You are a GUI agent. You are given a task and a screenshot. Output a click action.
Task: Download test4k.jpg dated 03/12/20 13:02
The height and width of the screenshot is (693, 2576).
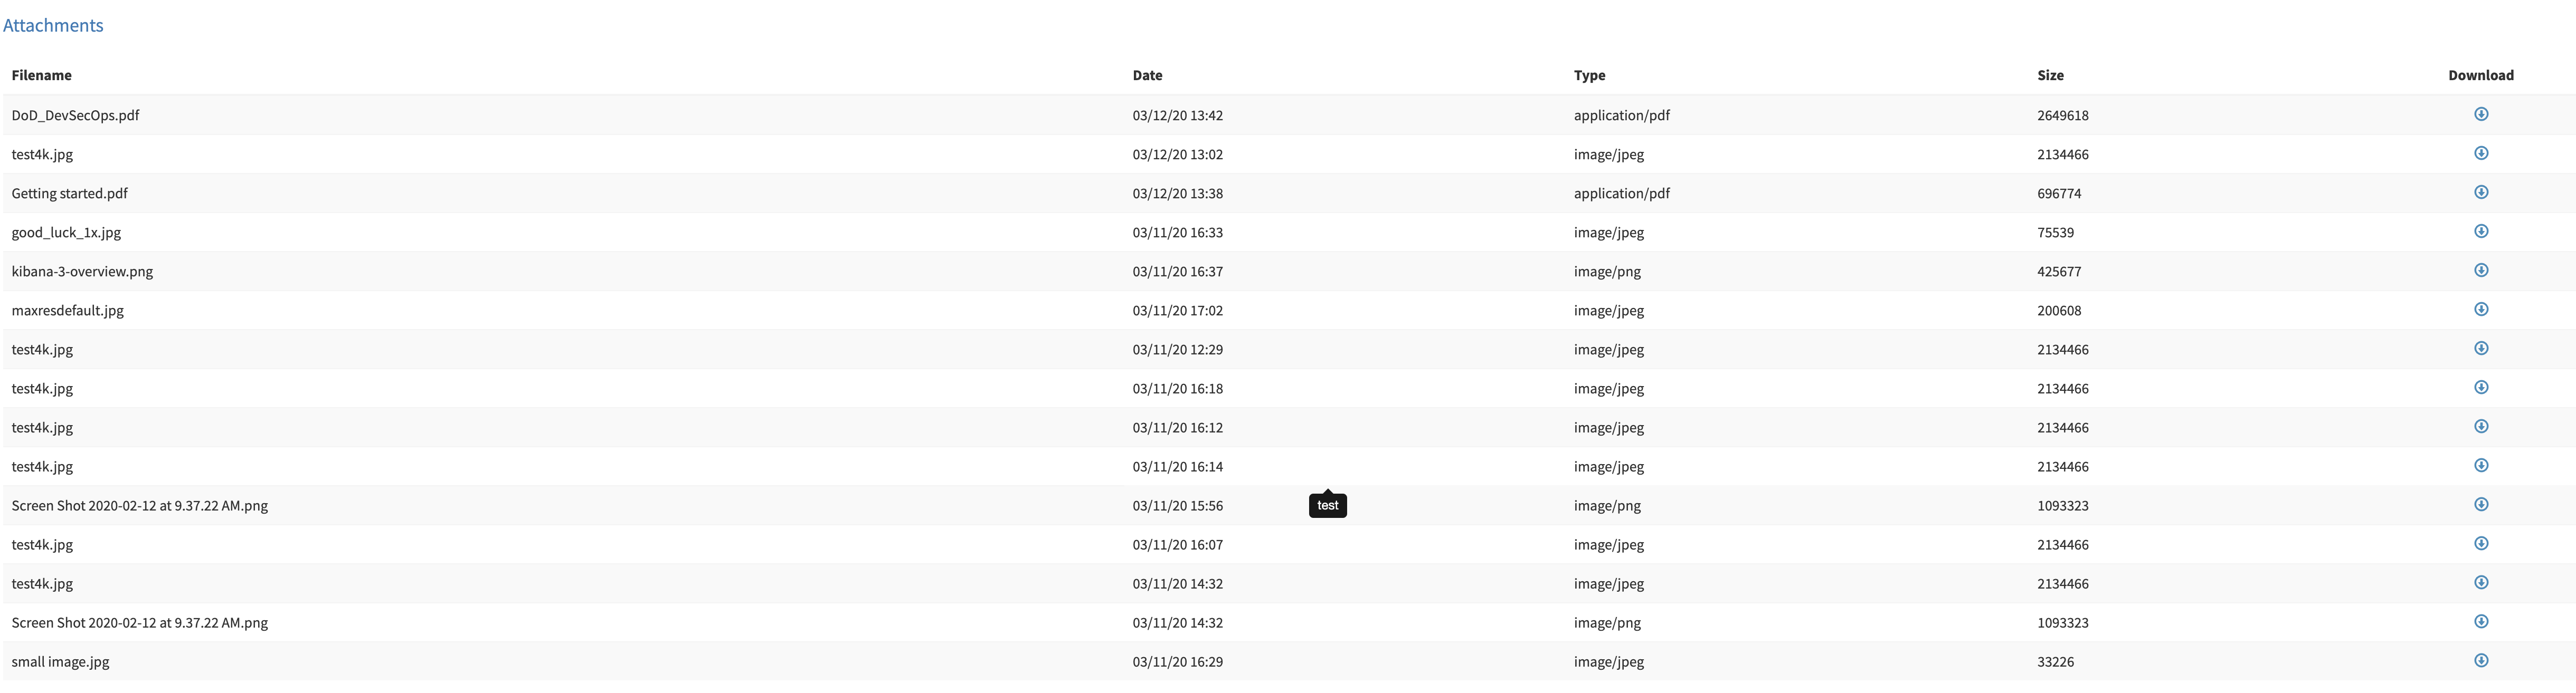pyautogui.click(x=2481, y=153)
